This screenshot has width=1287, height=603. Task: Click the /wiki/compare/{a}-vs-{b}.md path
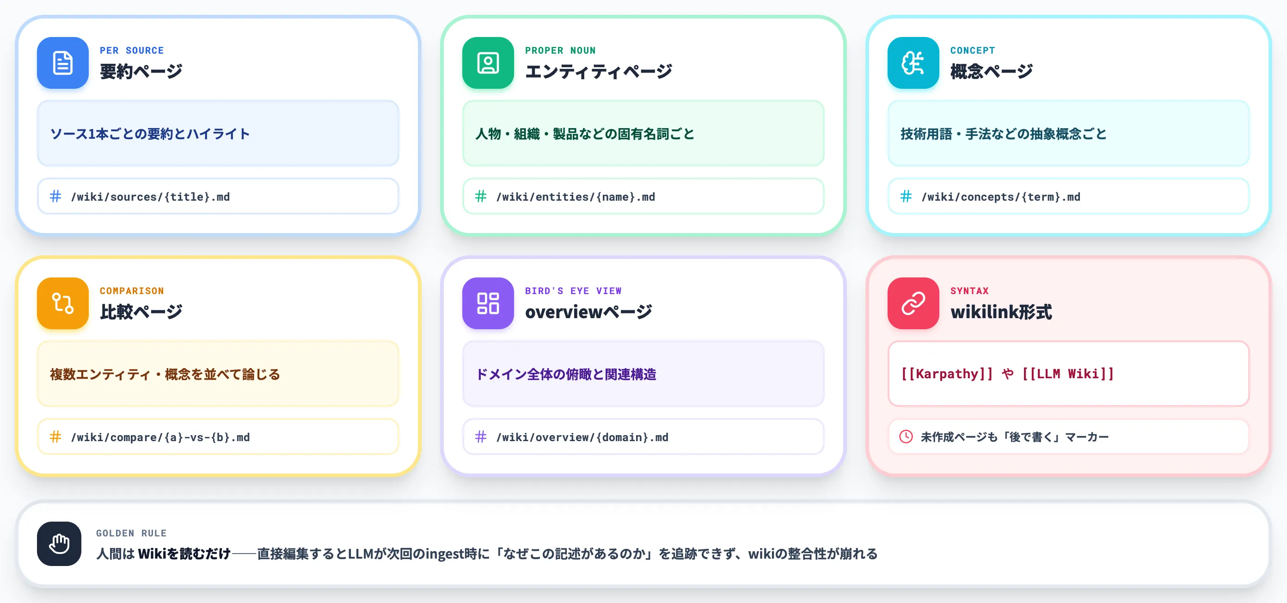160,437
